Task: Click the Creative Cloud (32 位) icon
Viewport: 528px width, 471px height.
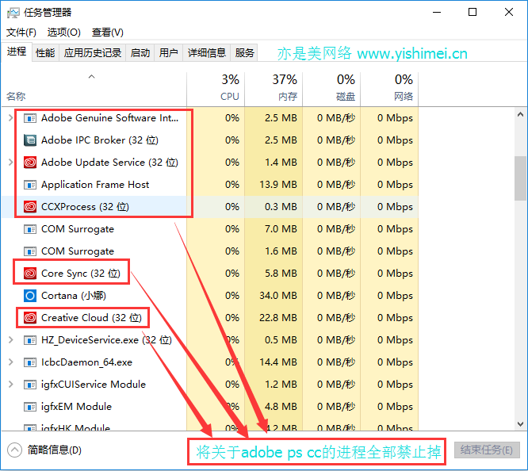Action: coord(30,318)
